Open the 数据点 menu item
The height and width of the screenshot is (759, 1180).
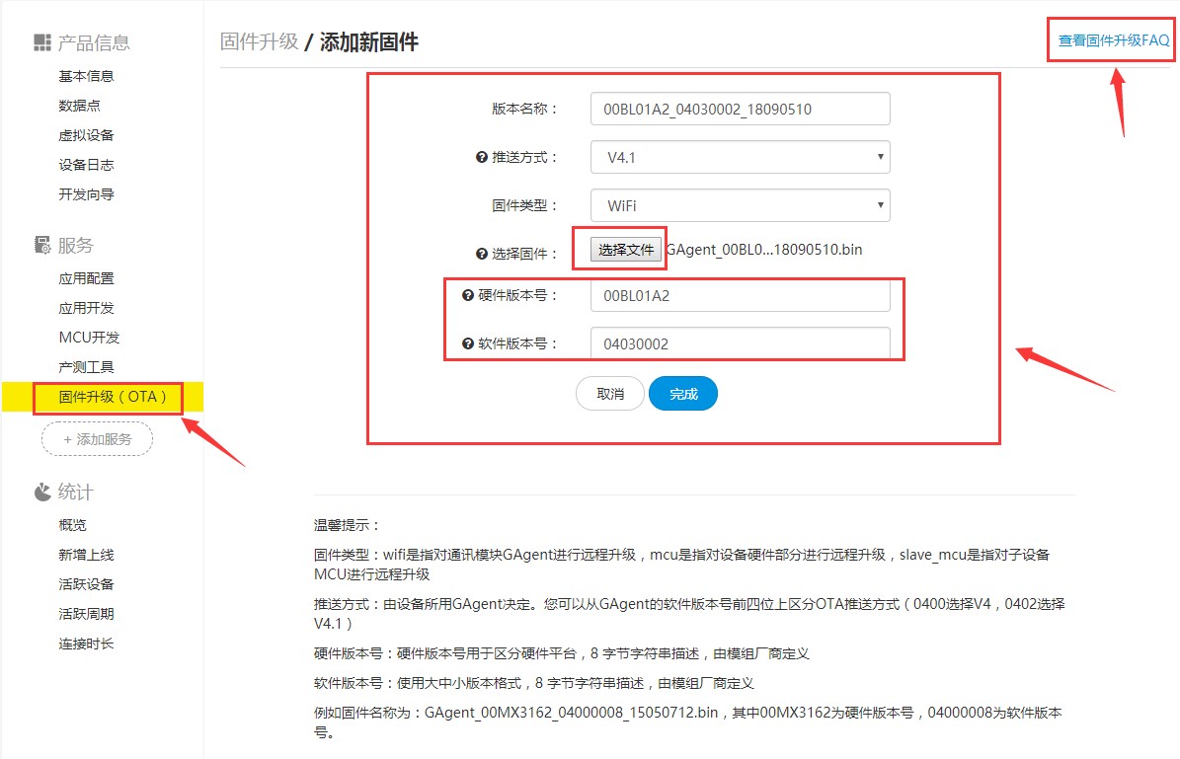tap(79, 106)
